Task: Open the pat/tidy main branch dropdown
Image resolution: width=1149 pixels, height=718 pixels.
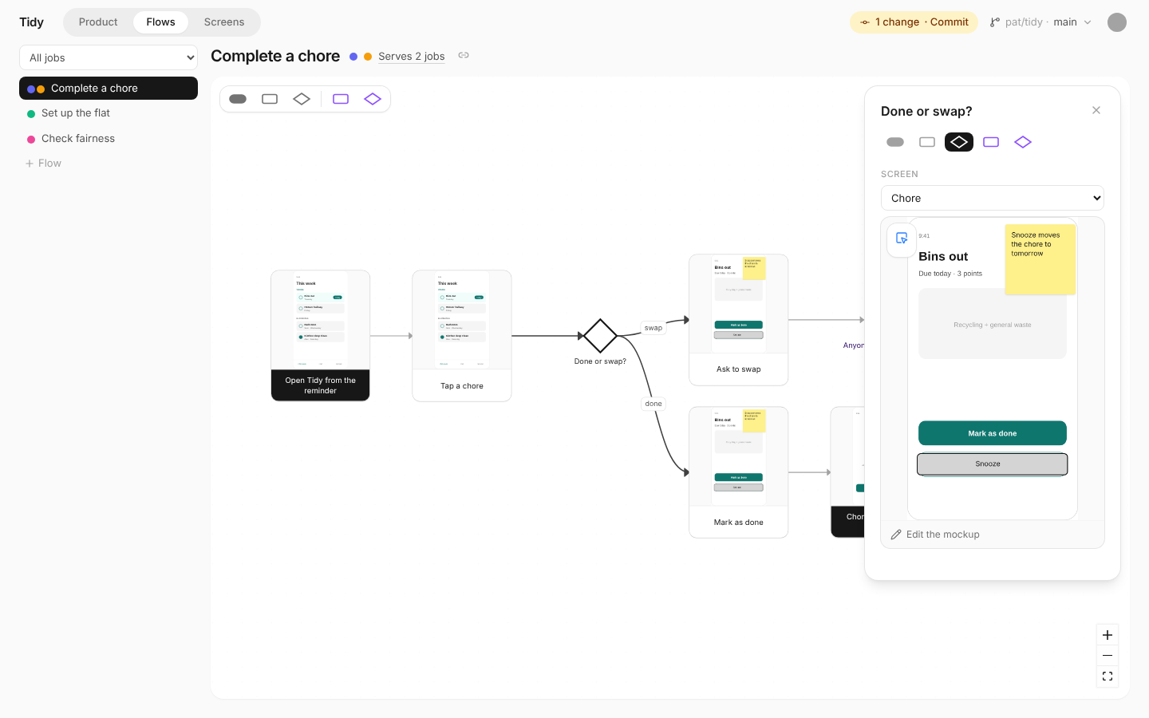Action: (x=1040, y=22)
